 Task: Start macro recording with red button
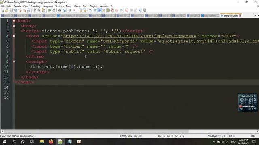point(127,10)
